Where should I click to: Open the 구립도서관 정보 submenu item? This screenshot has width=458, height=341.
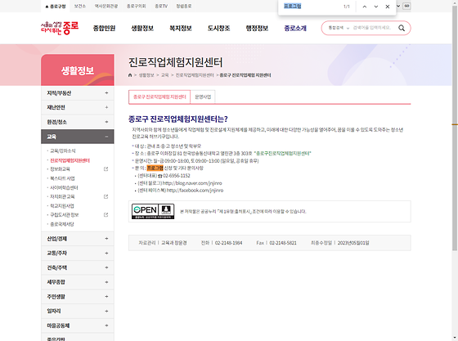[65, 215]
